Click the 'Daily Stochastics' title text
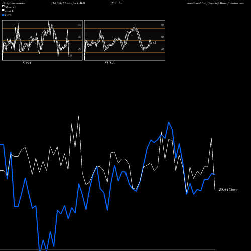251x251 pixels. (x=14, y=3)
